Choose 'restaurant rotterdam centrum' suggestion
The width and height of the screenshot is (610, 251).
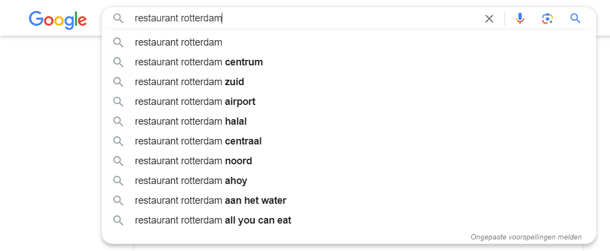click(199, 62)
